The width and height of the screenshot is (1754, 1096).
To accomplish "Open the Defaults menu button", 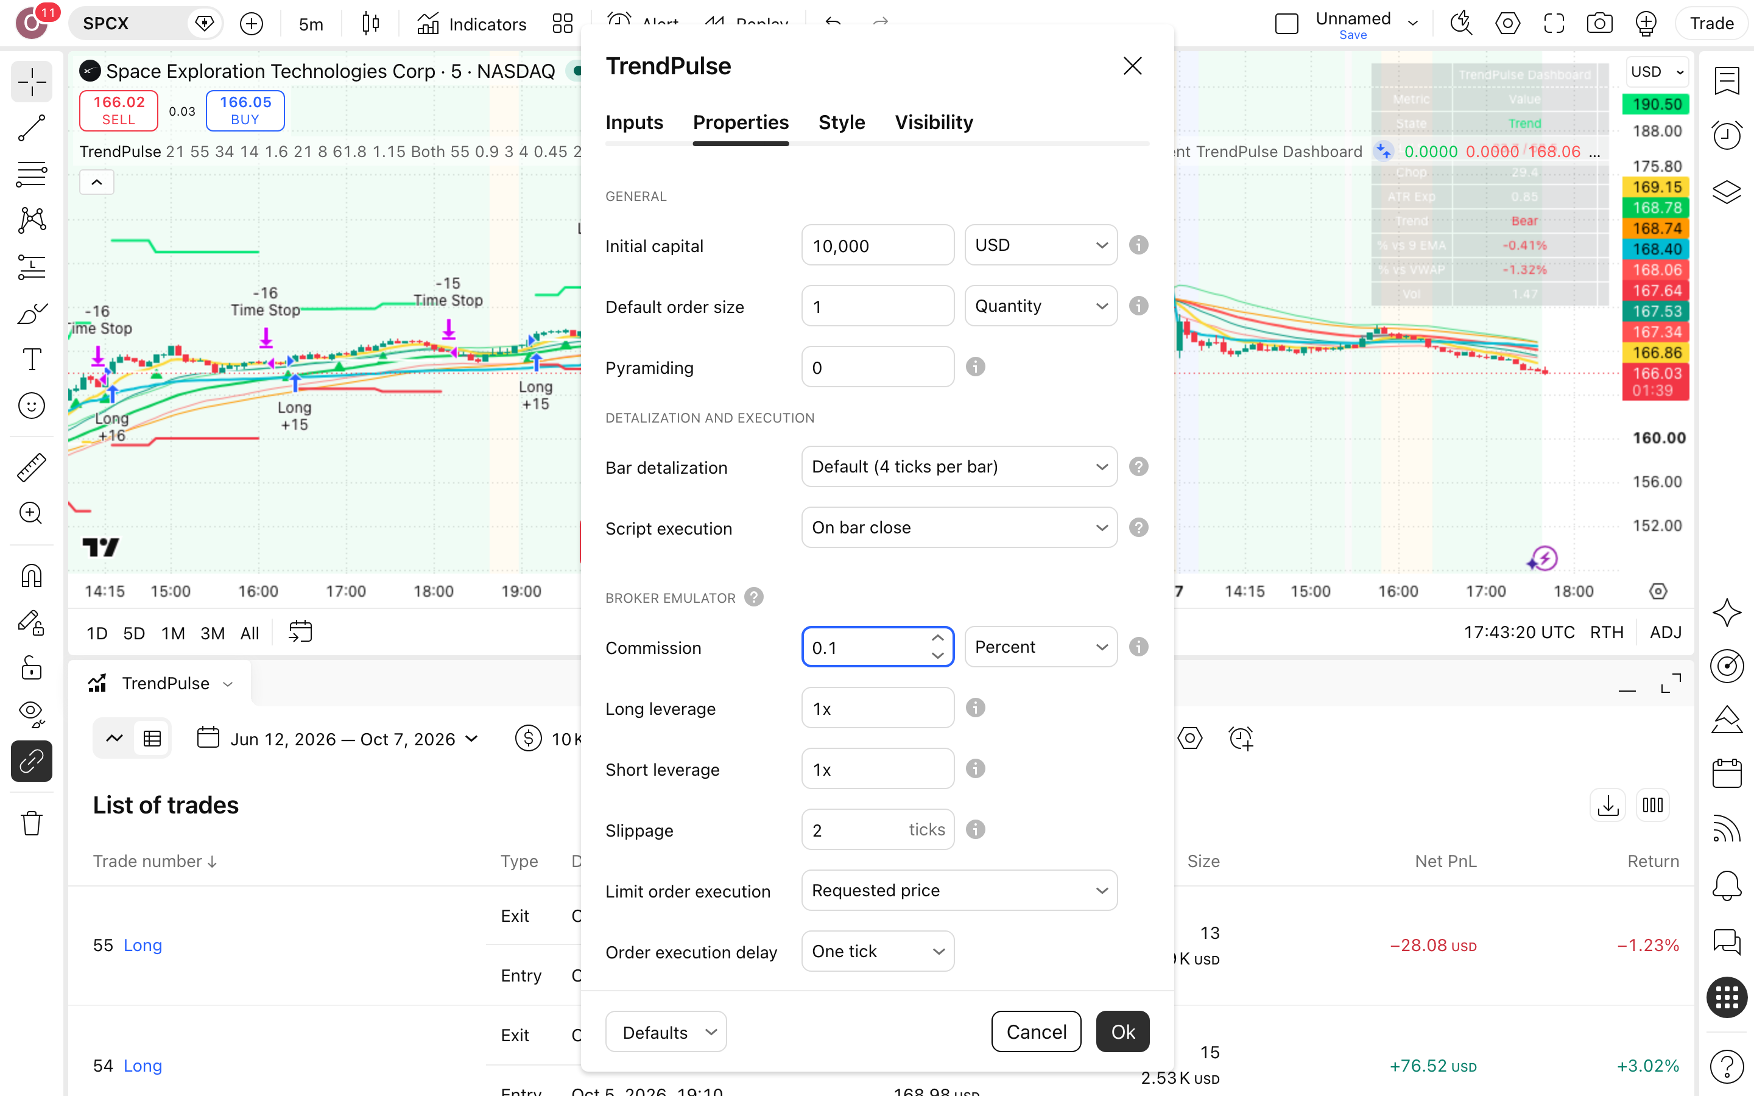I will 665,1031.
